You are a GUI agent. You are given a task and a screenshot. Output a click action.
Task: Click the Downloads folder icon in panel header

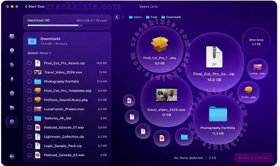(x=32, y=41)
